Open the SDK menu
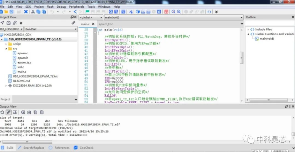295x152 pixels. tap(28, 7)
